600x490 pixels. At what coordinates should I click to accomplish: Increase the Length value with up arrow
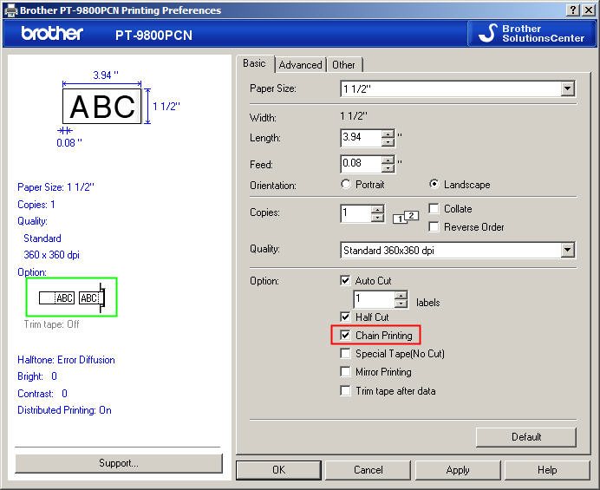[388, 134]
